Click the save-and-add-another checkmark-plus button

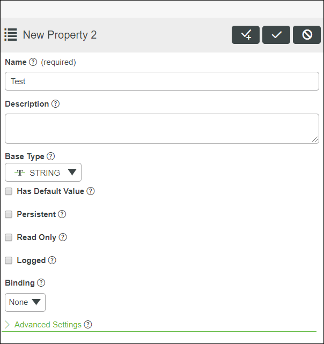[246, 35]
